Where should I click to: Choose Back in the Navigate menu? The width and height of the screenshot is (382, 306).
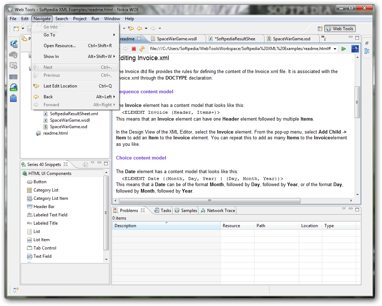coord(75,96)
